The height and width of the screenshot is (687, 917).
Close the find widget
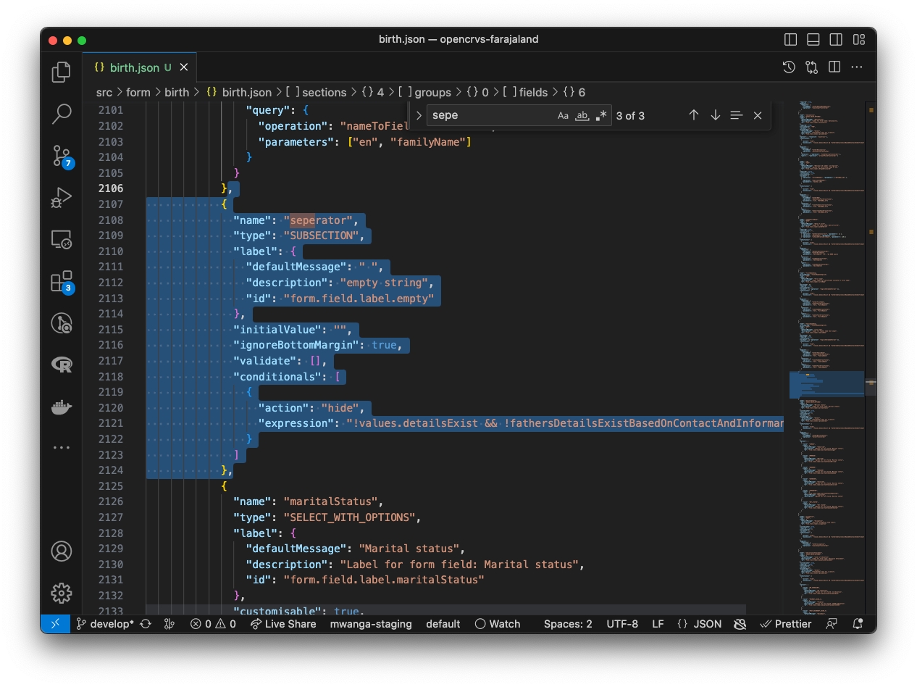click(758, 115)
